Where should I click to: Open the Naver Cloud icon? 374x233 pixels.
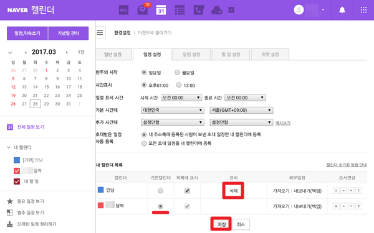(x=217, y=10)
